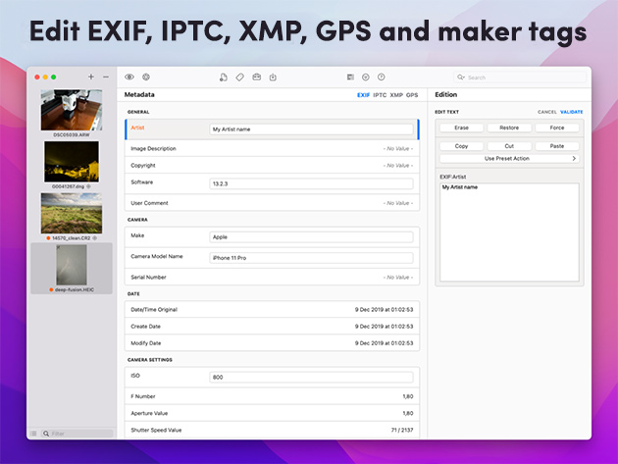This screenshot has height=464, width=618.
Task: Click the Camera Model Name field
Action: point(311,258)
